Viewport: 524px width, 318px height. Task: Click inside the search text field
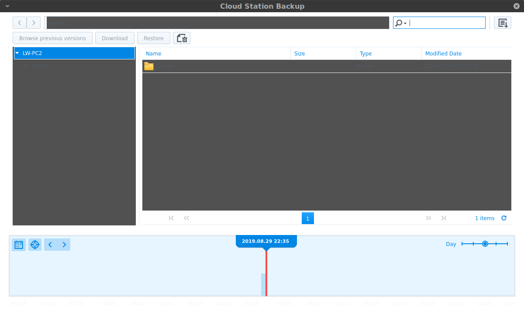pos(446,23)
